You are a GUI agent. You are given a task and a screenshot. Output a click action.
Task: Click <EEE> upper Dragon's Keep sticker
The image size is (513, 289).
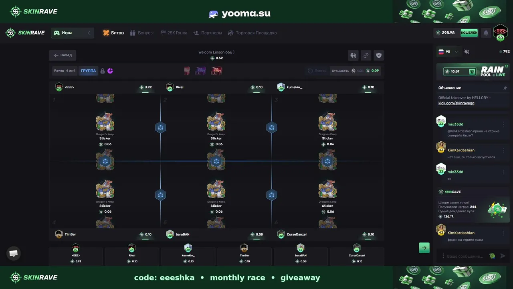[105, 122]
